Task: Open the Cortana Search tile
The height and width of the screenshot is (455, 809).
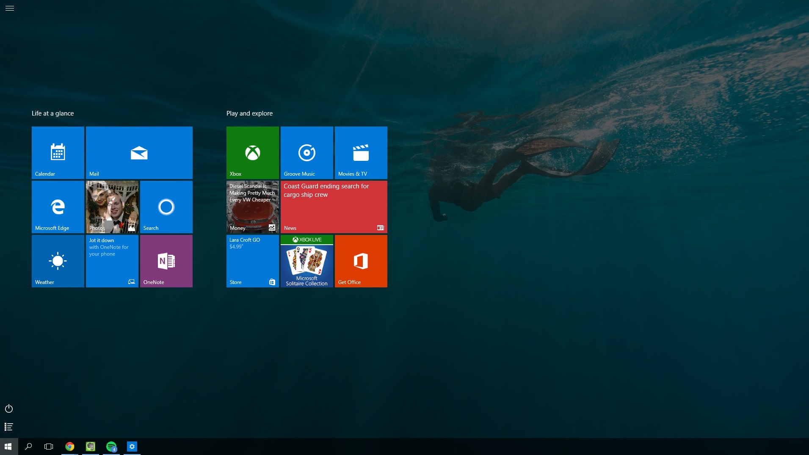Action: click(x=166, y=207)
